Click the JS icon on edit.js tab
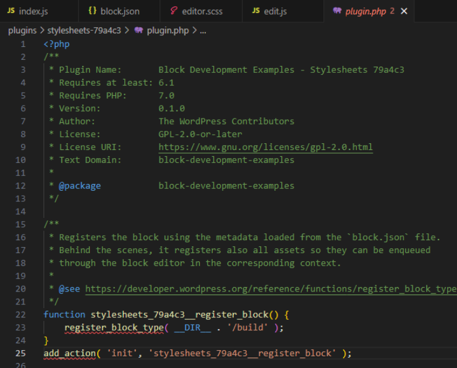Image resolution: width=457 pixels, height=368 pixels. click(256, 11)
